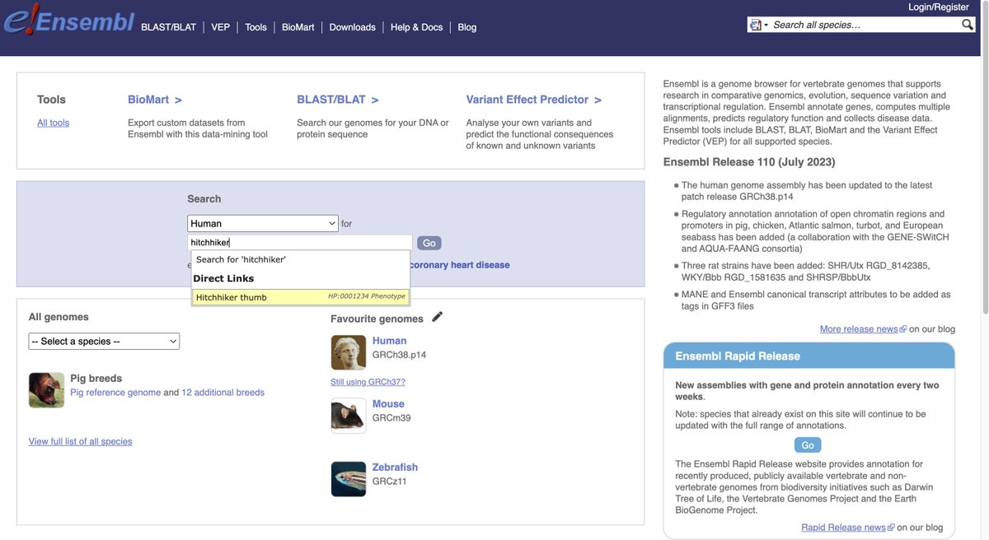Open the Variant Effect Predictor heading link

click(534, 100)
